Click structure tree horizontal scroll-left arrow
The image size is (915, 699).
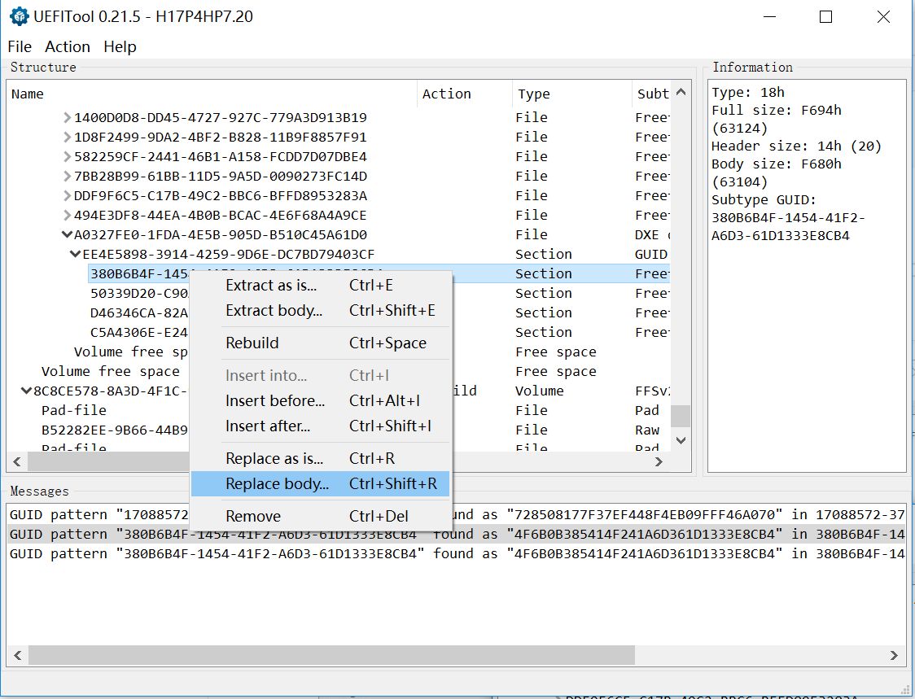pos(17,461)
